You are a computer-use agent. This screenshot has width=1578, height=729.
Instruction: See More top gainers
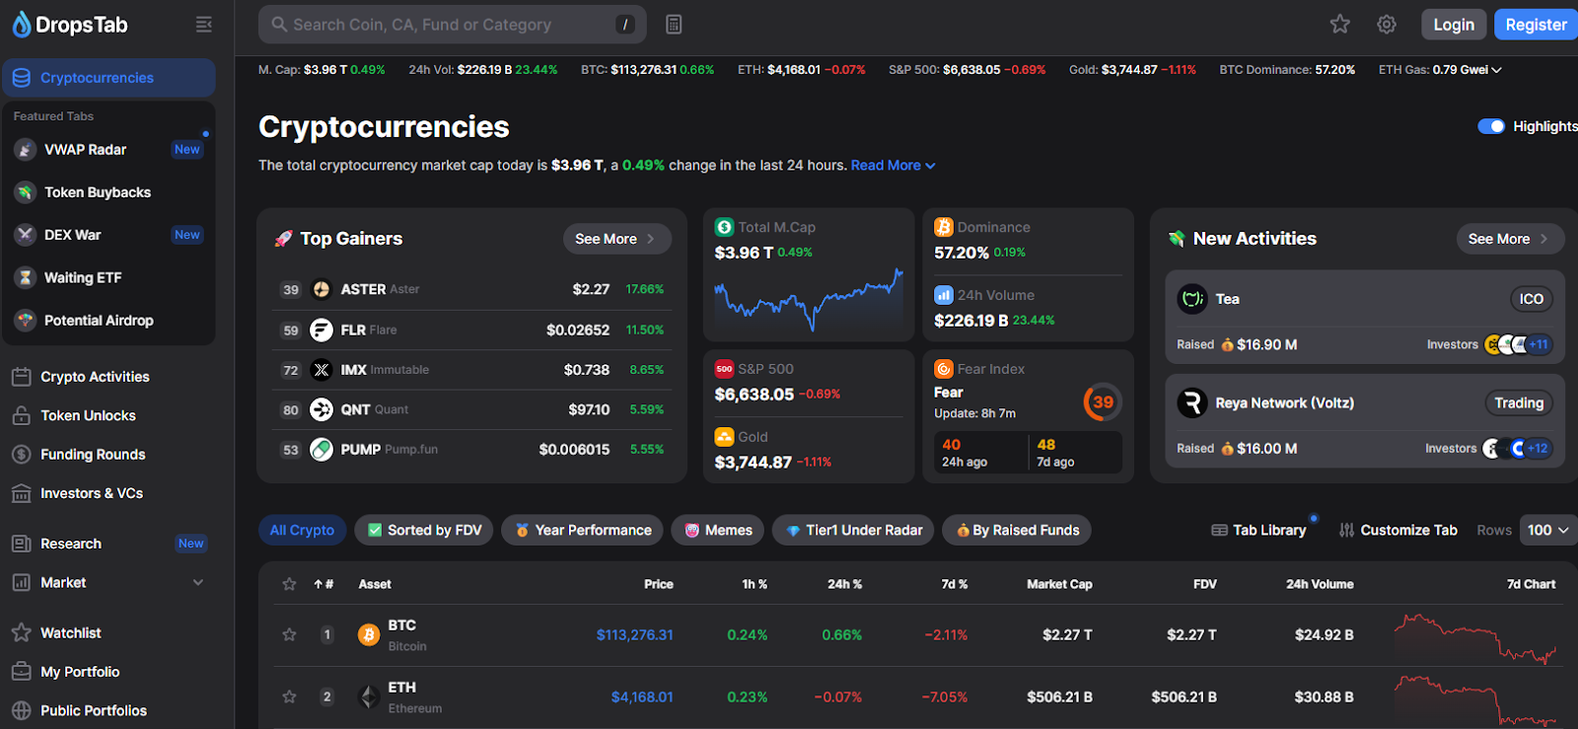[616, 239]
